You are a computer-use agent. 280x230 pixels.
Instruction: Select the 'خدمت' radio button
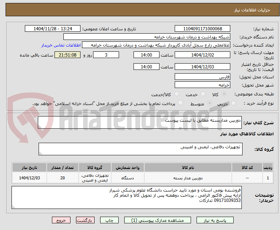203,94
